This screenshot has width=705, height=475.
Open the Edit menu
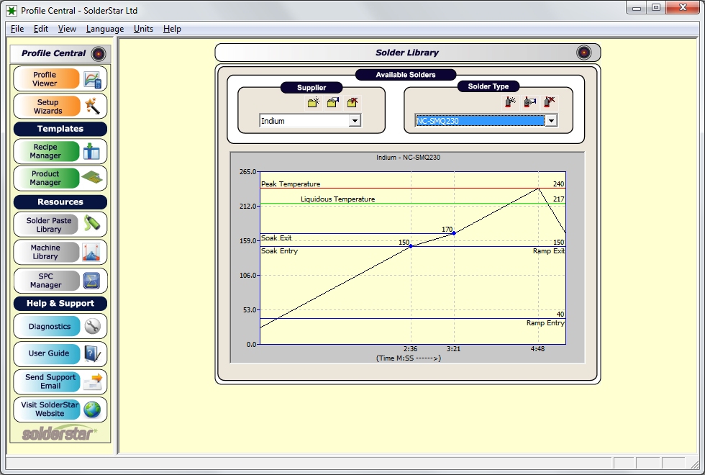[40, 29]
